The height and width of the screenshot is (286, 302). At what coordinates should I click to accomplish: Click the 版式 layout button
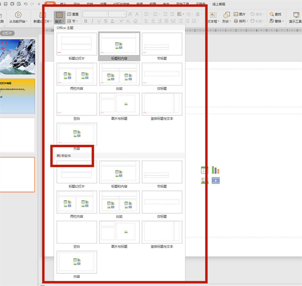click(59, 17)
